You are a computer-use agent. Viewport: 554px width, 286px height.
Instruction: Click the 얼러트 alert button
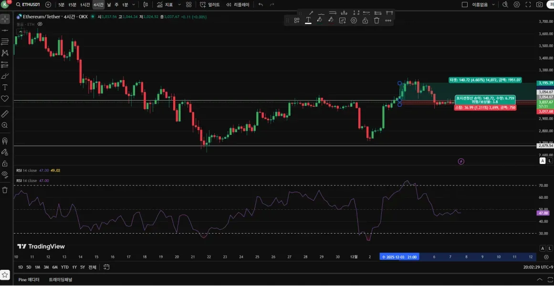(x=209, y=4)
